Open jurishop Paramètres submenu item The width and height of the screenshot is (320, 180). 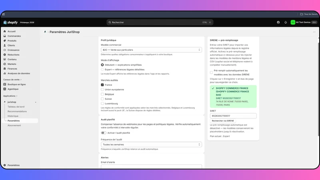click(x=20, y=121)
